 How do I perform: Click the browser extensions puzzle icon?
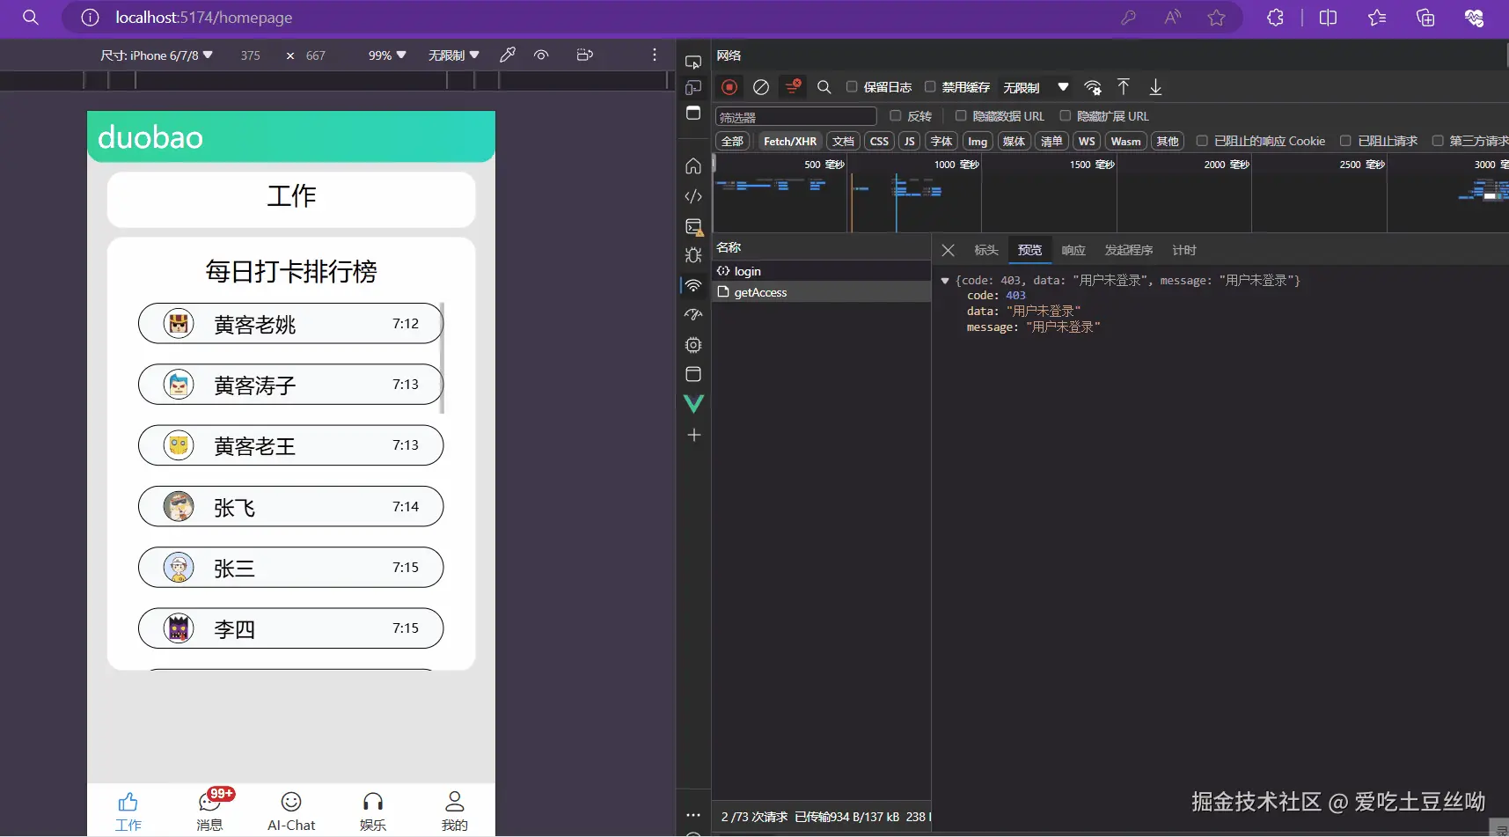(1275, 18)
